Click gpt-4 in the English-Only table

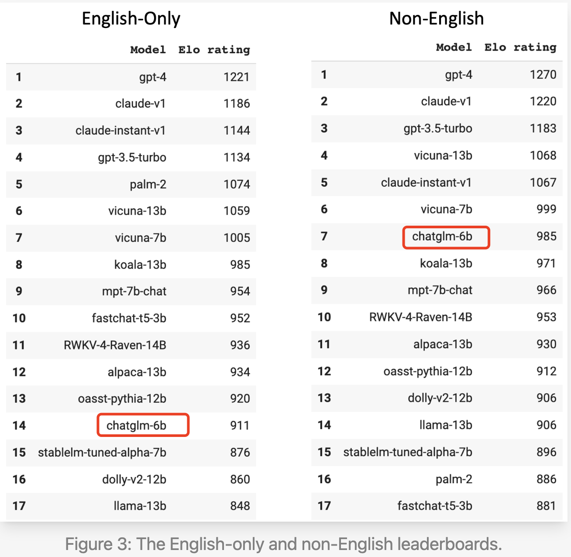coord(153,77)
